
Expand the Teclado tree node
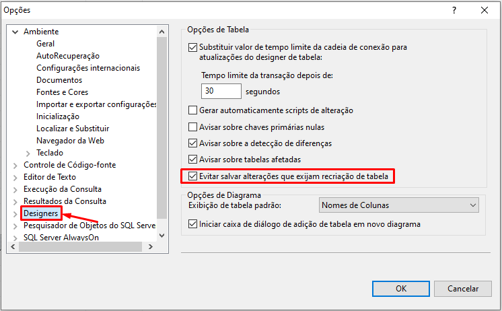coord(28,153)
